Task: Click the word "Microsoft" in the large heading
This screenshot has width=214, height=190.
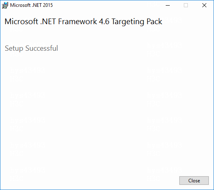Action: (21, 22)
